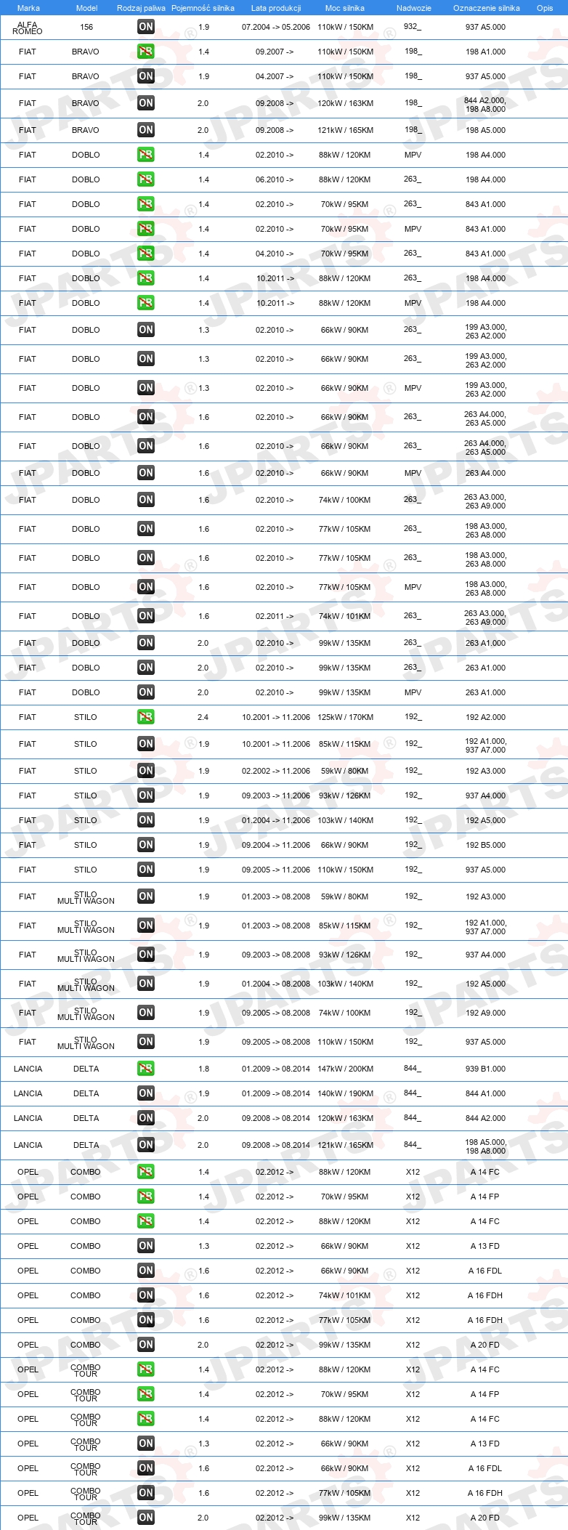Select '140kW / 190KM' power cell
The image size is (568, 1530).
coord(345,1093)
